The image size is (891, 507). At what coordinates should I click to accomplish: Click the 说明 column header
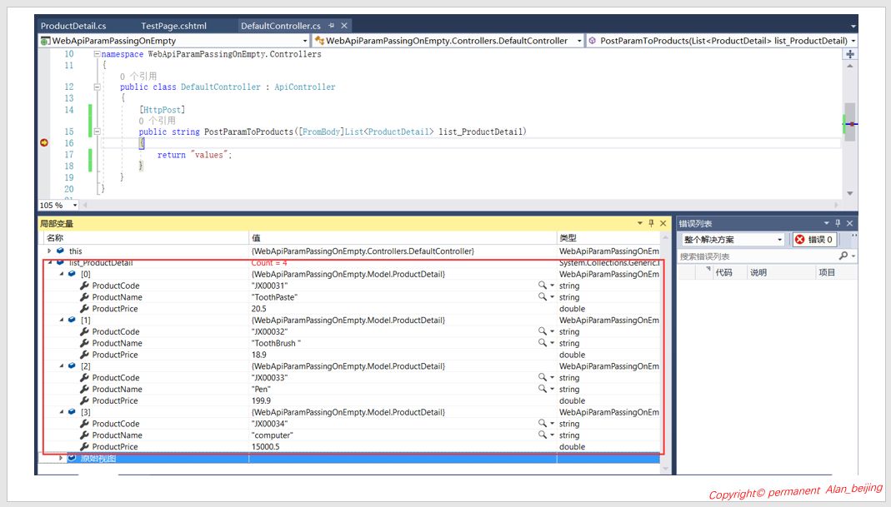[758, 272]
